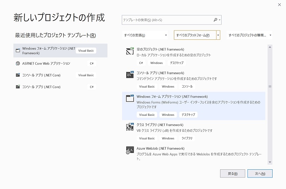286x189 pixels.
Task: Open the すべてのプロジェクトの種類 project type dropdown
Action: pos(250,35)
